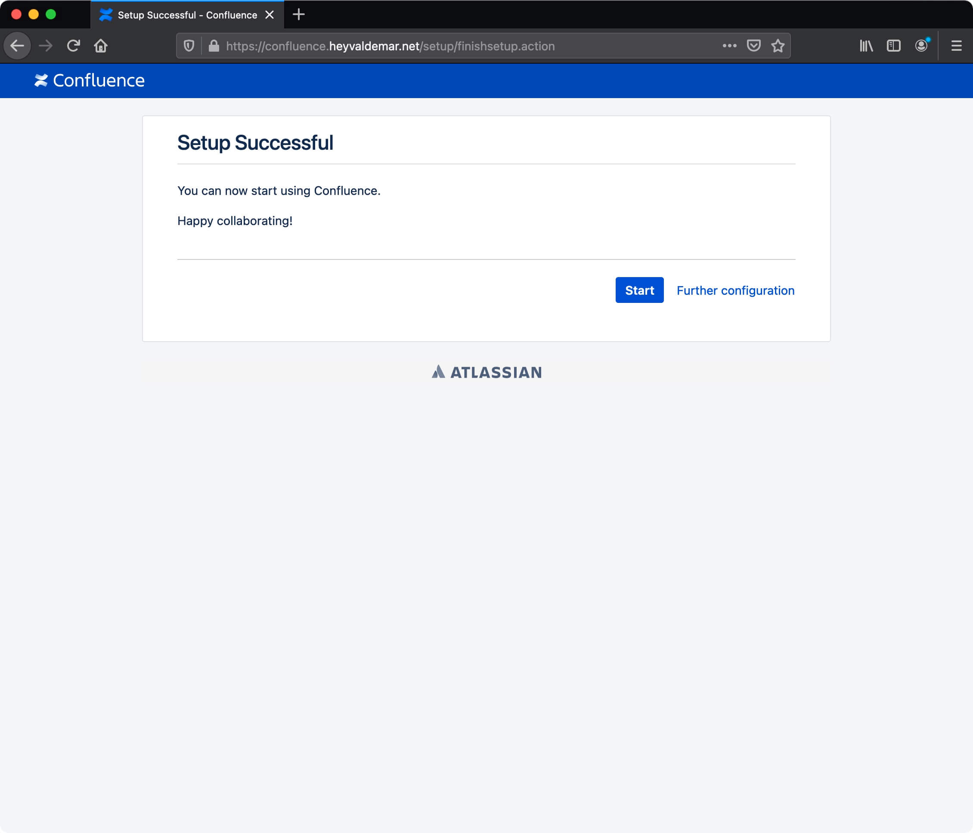Click the Atlassian logo at page bottom
Viewport: 973px width, 833px height.
[486, 371]
